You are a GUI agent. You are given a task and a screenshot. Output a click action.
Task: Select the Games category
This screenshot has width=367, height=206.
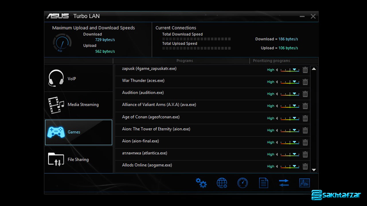coord(79,132)
